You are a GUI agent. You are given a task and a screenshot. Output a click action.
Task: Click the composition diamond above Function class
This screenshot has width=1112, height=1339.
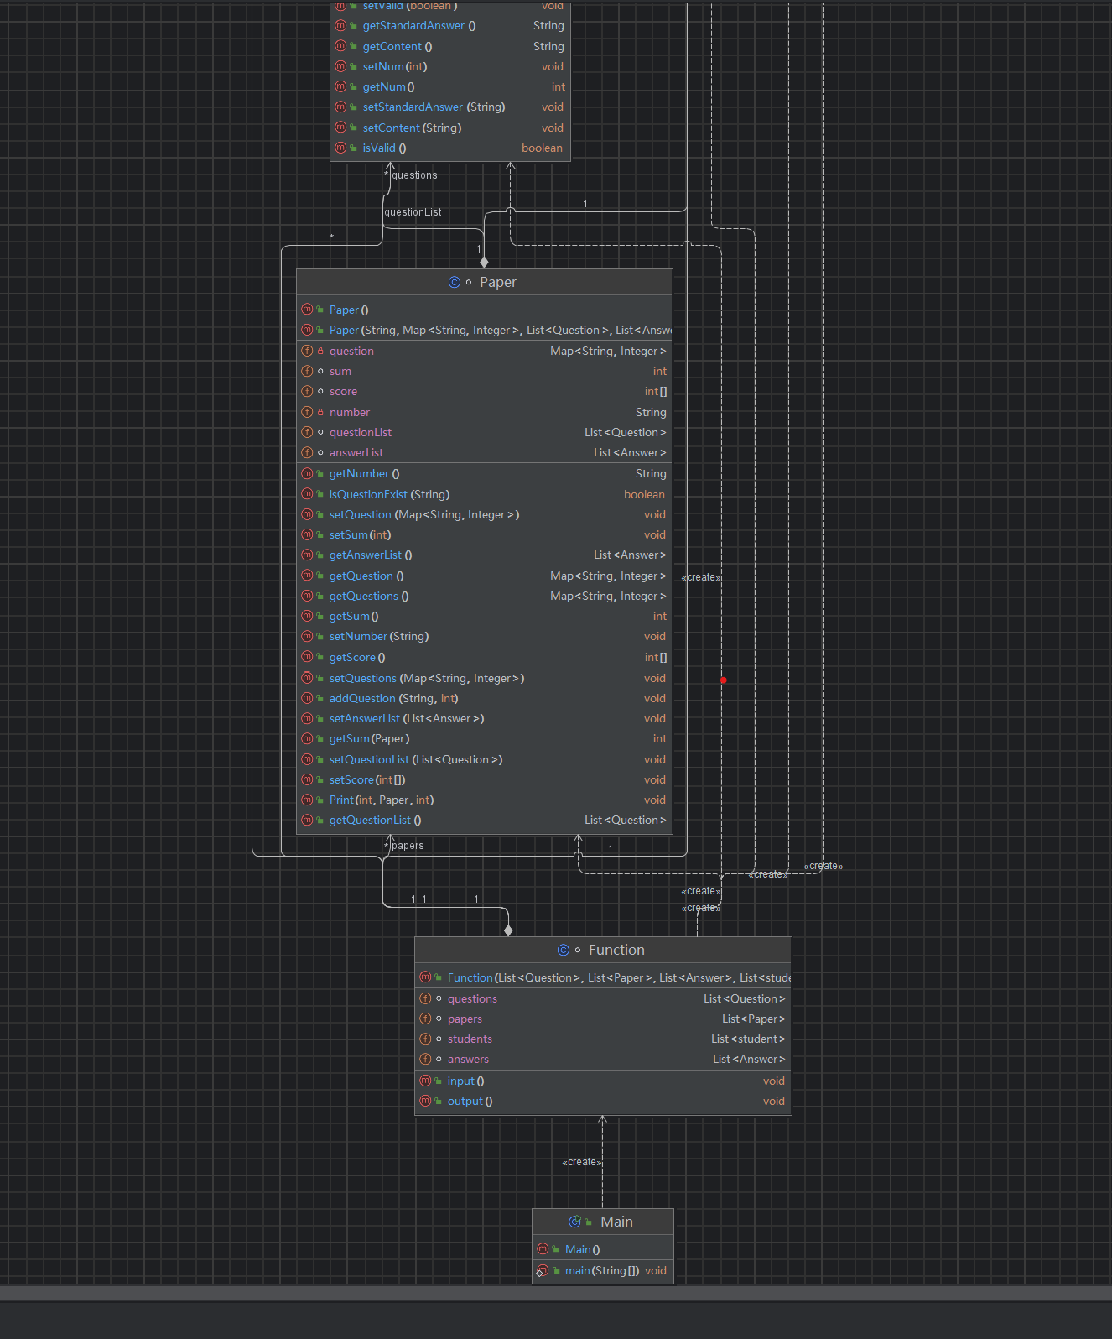pos(508,930)
